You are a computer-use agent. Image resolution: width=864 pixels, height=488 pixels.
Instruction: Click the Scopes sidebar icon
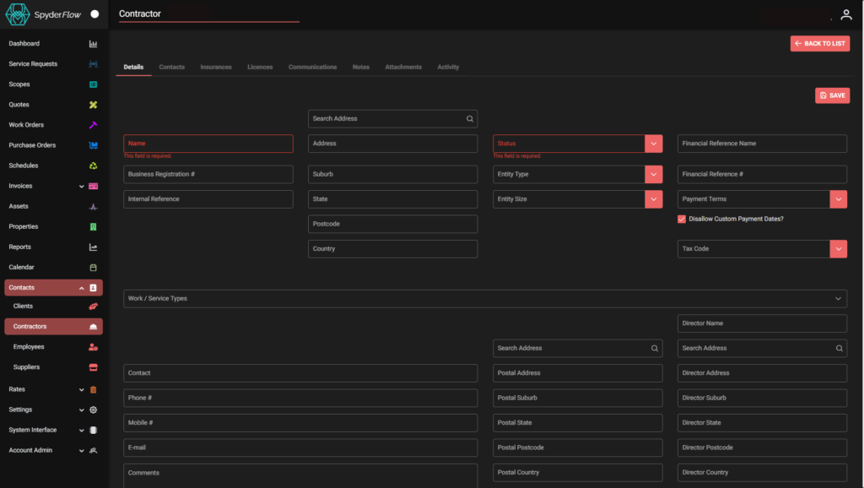[93, 84]
